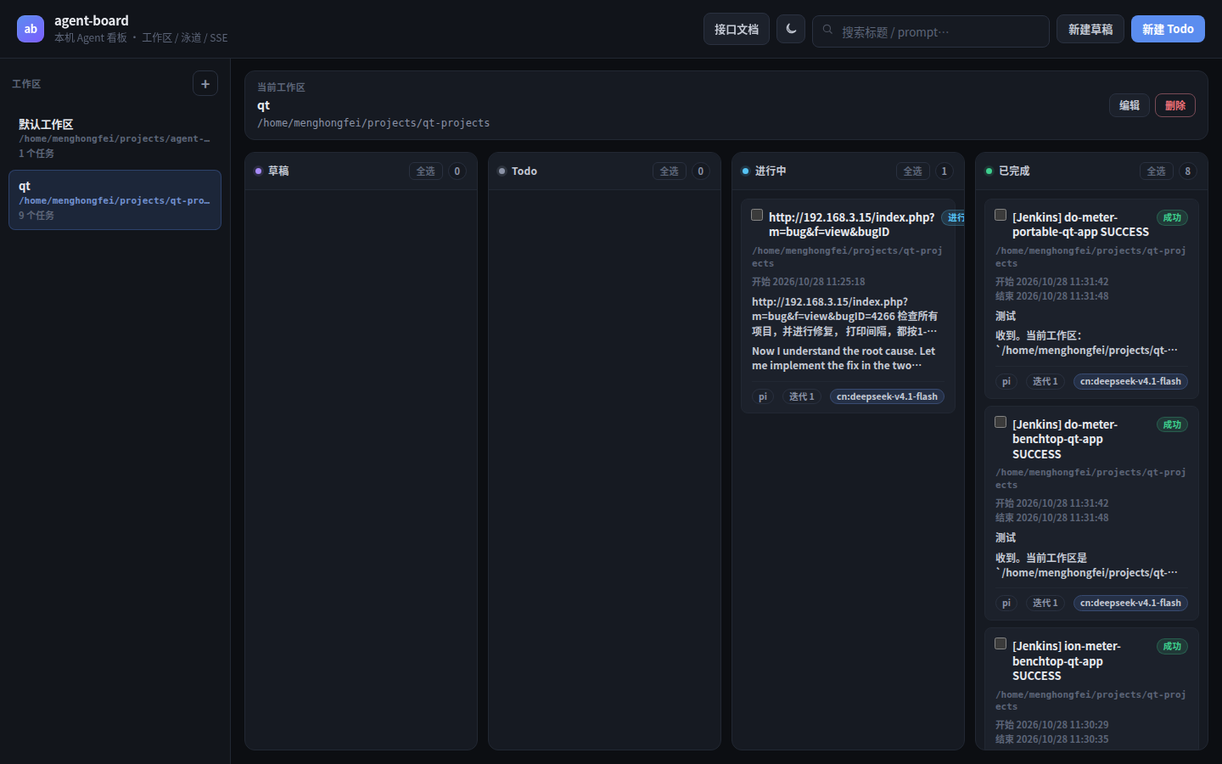Check the do-meter-portable-qt-app task checkbox

point(1001,216)
